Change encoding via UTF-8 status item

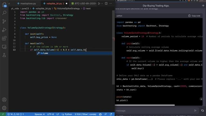[x=51, y=114]
